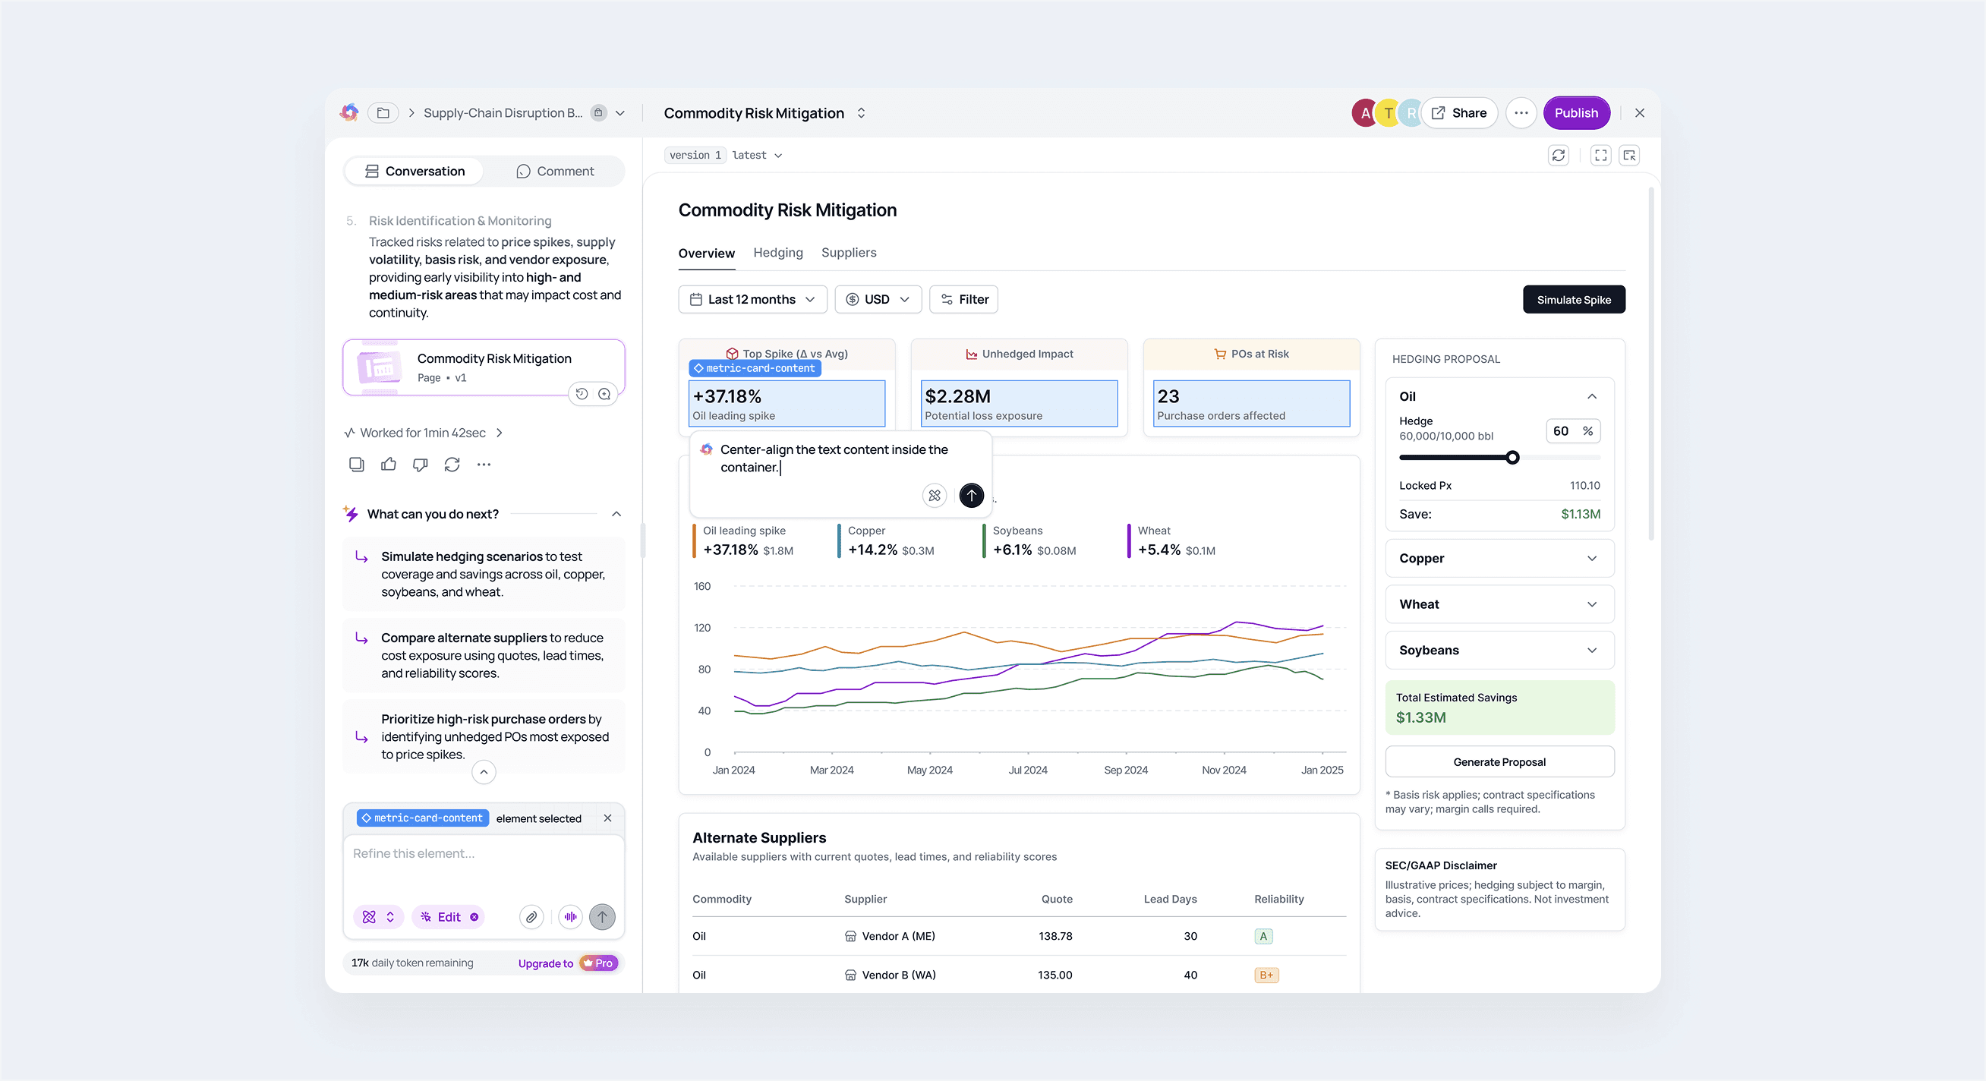
Task: Open the version latest dropdown
Action: (x=757, y=155)
